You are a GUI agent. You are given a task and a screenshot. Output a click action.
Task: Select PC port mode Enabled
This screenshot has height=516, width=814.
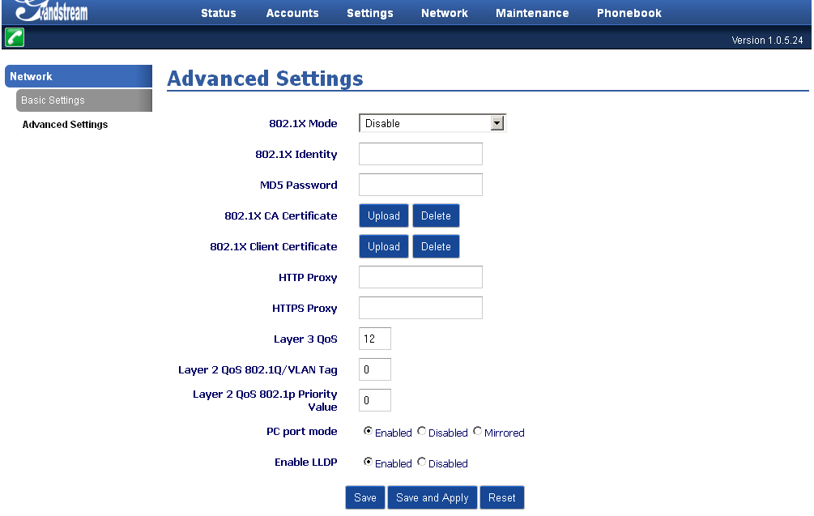tap(369, 432)
